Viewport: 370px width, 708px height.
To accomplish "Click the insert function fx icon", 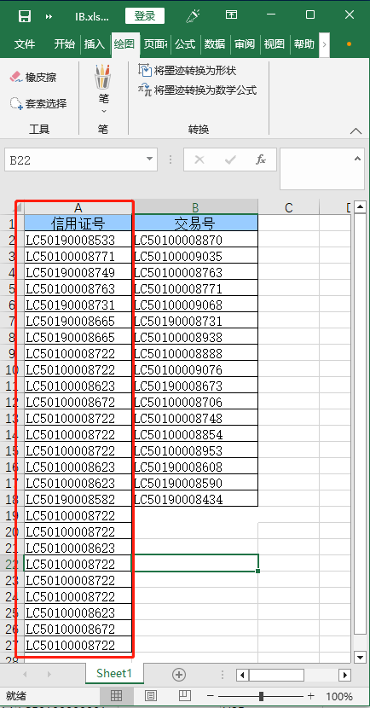I will pos(261,160).
